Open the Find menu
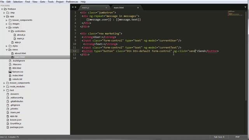The image size is (249, 140). [x=28, y=2]
